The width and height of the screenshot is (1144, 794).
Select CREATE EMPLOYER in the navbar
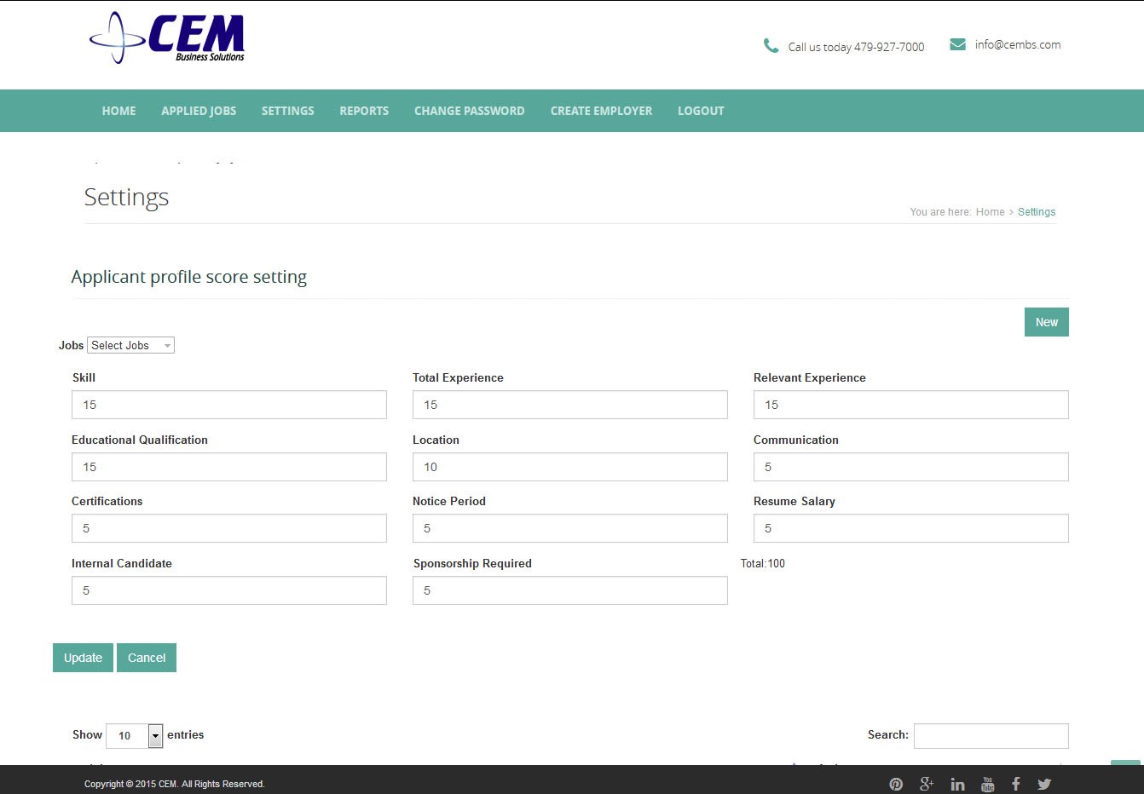(601, 111)
